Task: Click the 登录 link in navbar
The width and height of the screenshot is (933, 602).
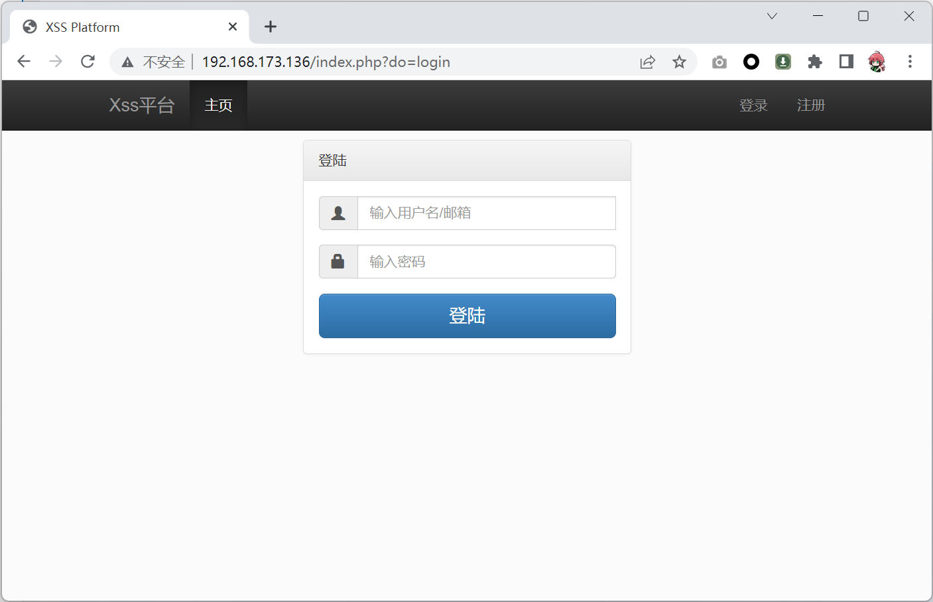Action: click(x=753, y=105)
